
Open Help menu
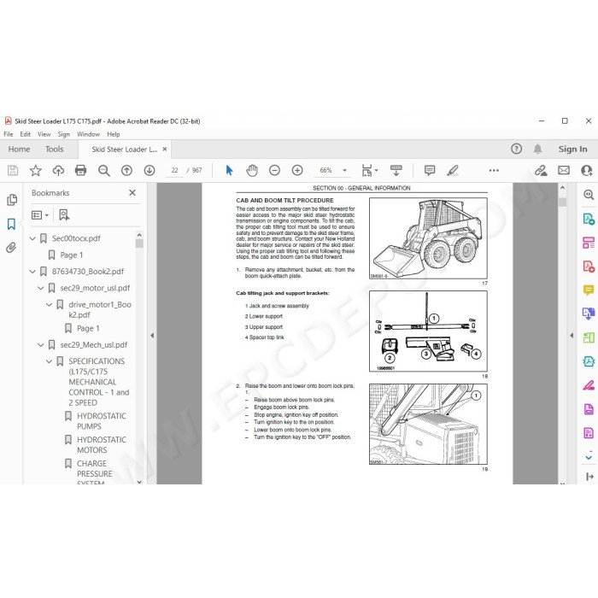click(x=114, y=134)
